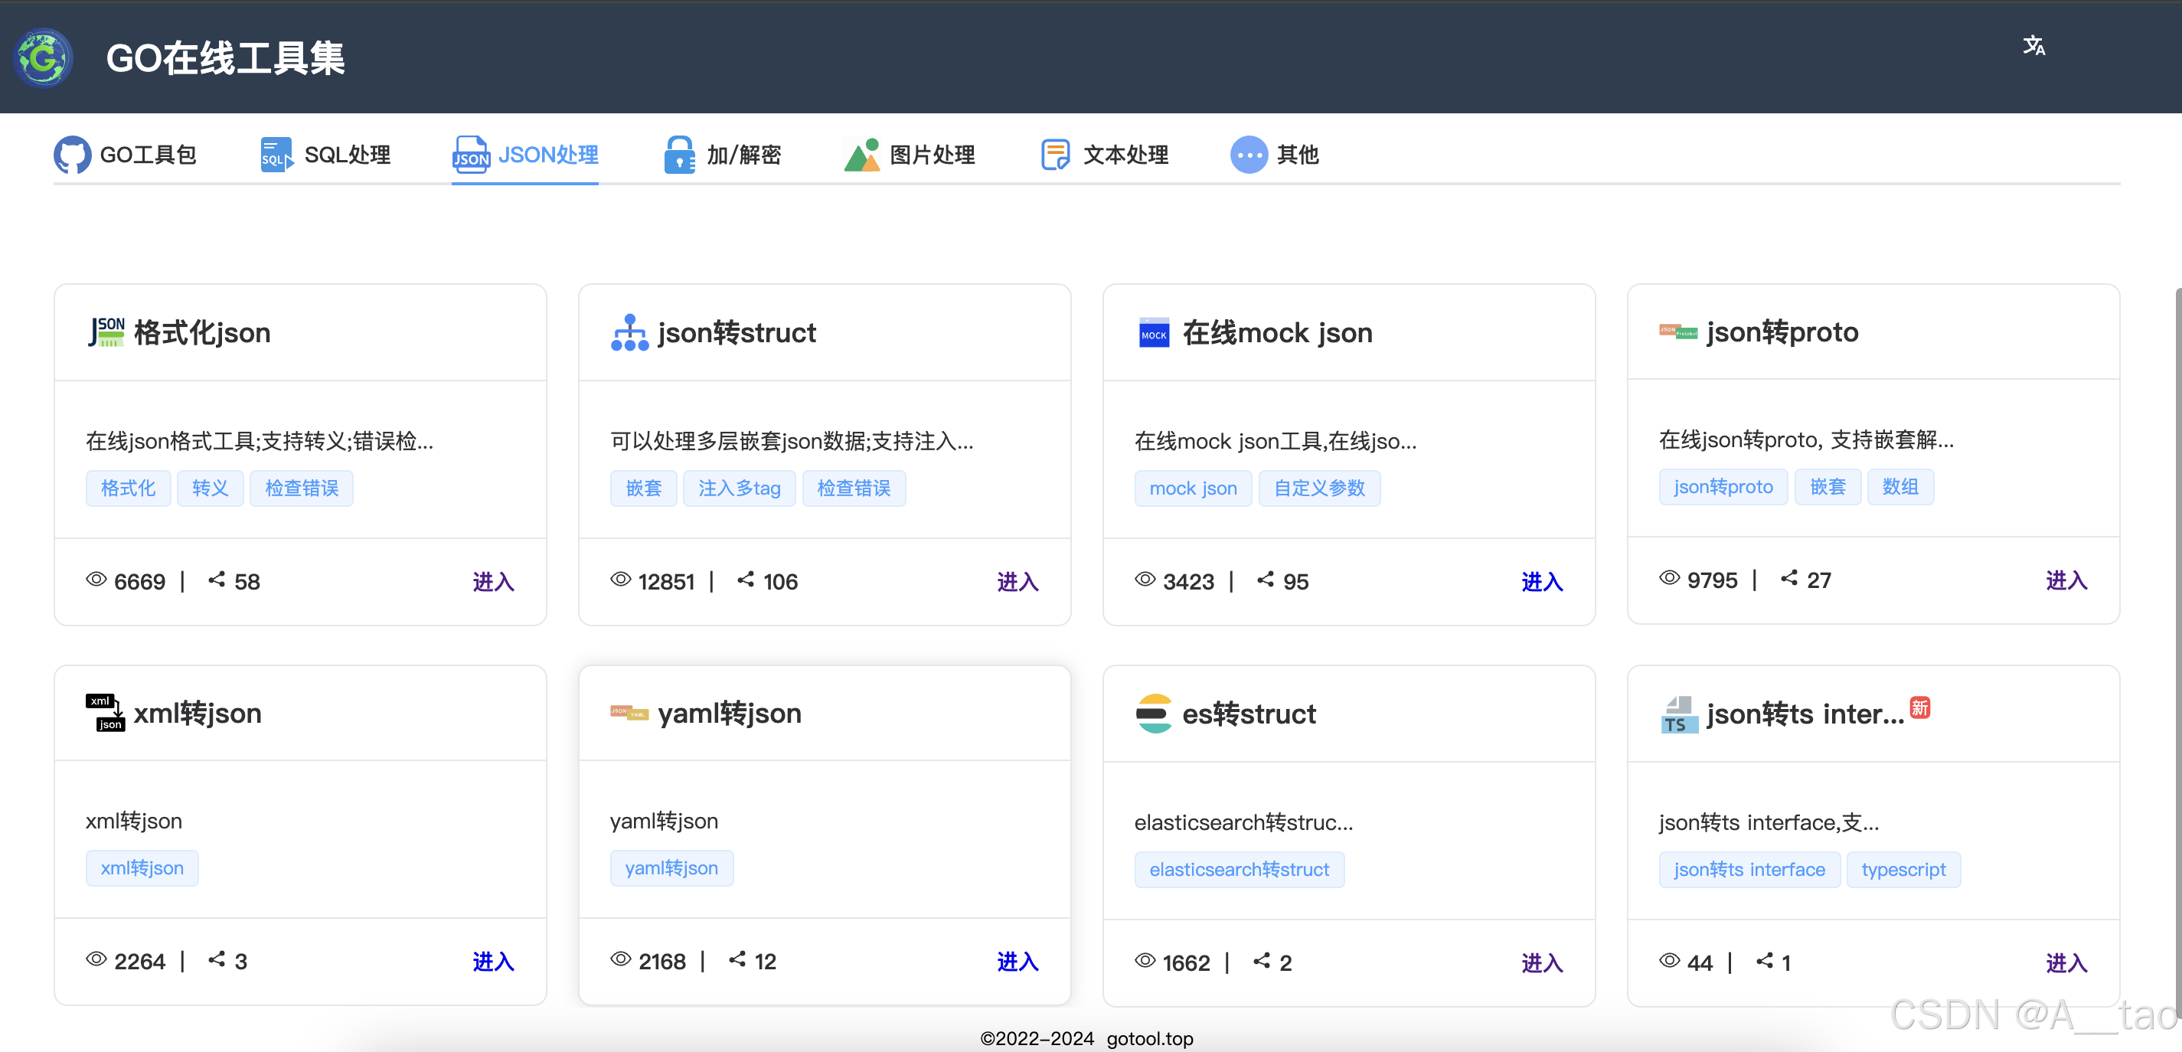Click the json转proto card icon
Image resolution: width=2182 pixels, height=1052 pixels.
coord(1678,332)
